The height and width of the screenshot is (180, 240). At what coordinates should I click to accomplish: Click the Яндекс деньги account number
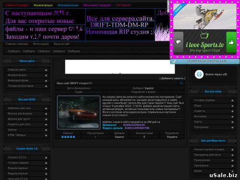click(x=137, y=128)
